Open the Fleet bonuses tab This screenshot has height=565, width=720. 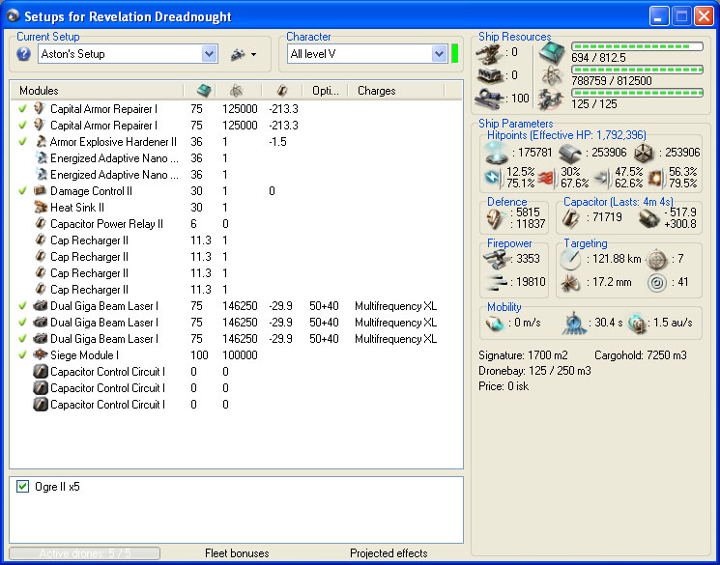pyautogui.click(x=238, y=553)
